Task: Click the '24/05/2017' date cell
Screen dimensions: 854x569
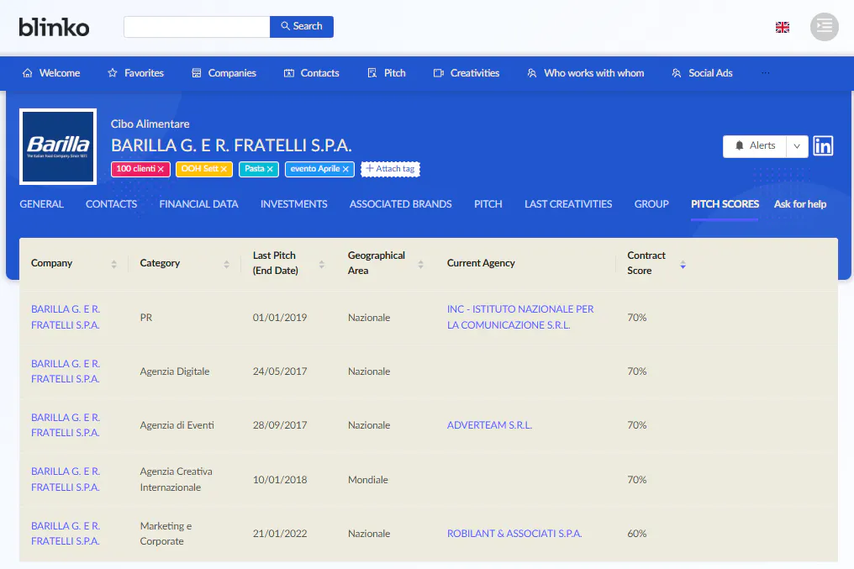Action: tap(280, 371)
